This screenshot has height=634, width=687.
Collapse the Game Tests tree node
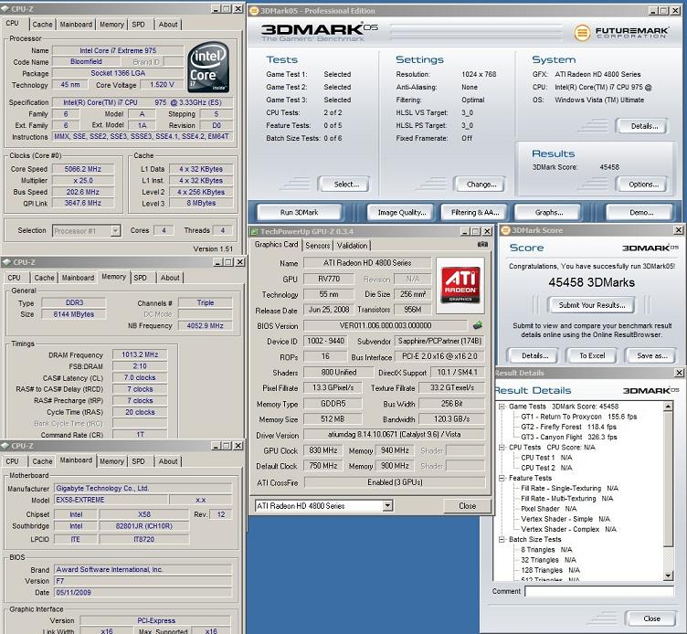(502, 407)
